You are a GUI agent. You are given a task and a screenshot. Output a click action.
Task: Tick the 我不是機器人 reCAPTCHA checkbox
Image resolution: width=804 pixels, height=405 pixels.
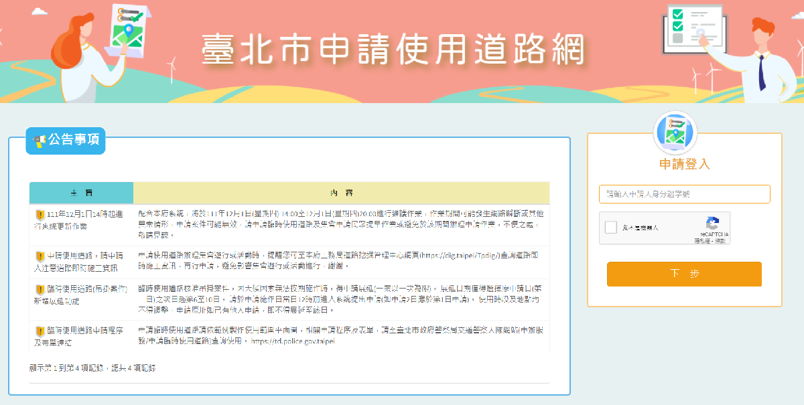pyautogui.click(x=610, y=228)
